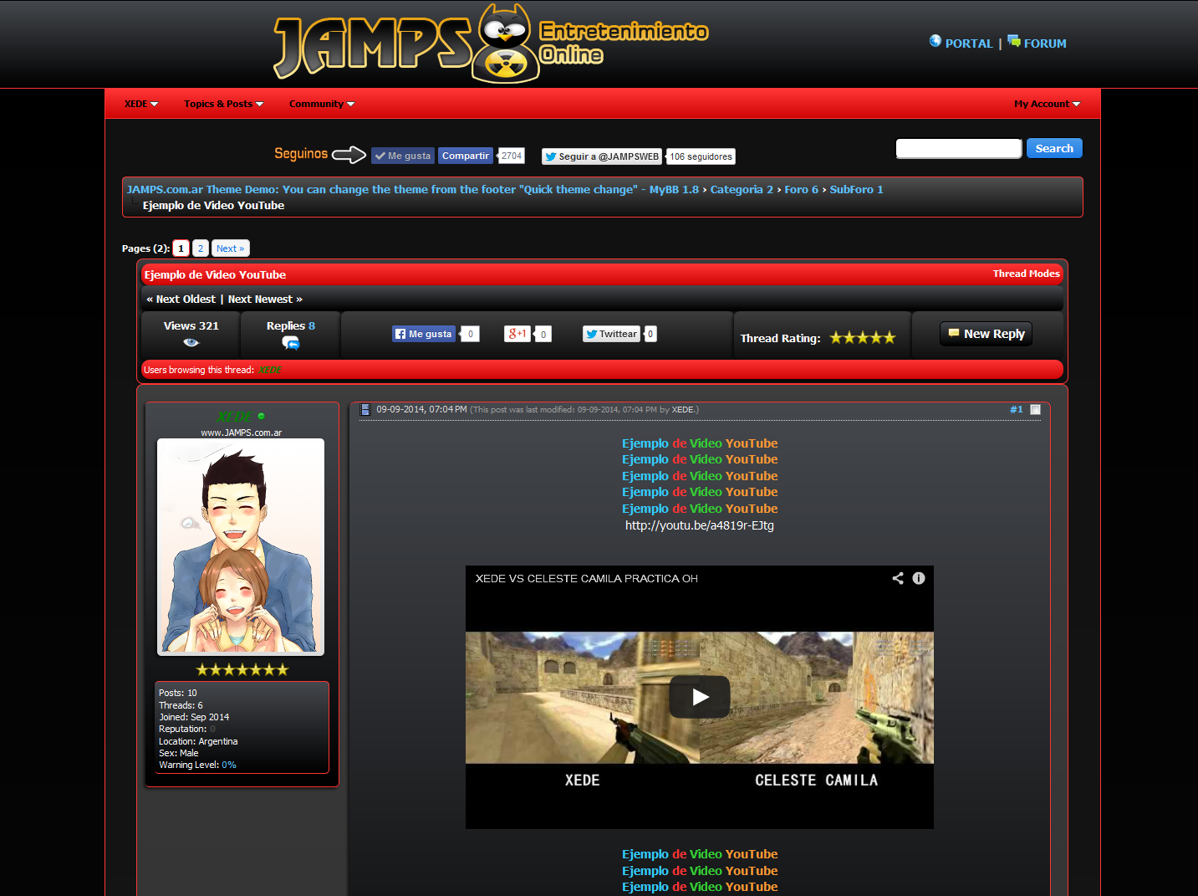Rate the thread with the fifth star
Image resolution: width=1198 pixels, height=896 pixels.
pos(890,338)
